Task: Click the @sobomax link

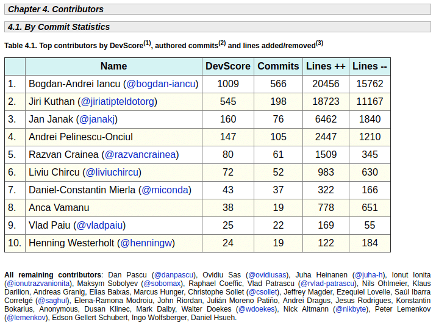Action: 163,284
